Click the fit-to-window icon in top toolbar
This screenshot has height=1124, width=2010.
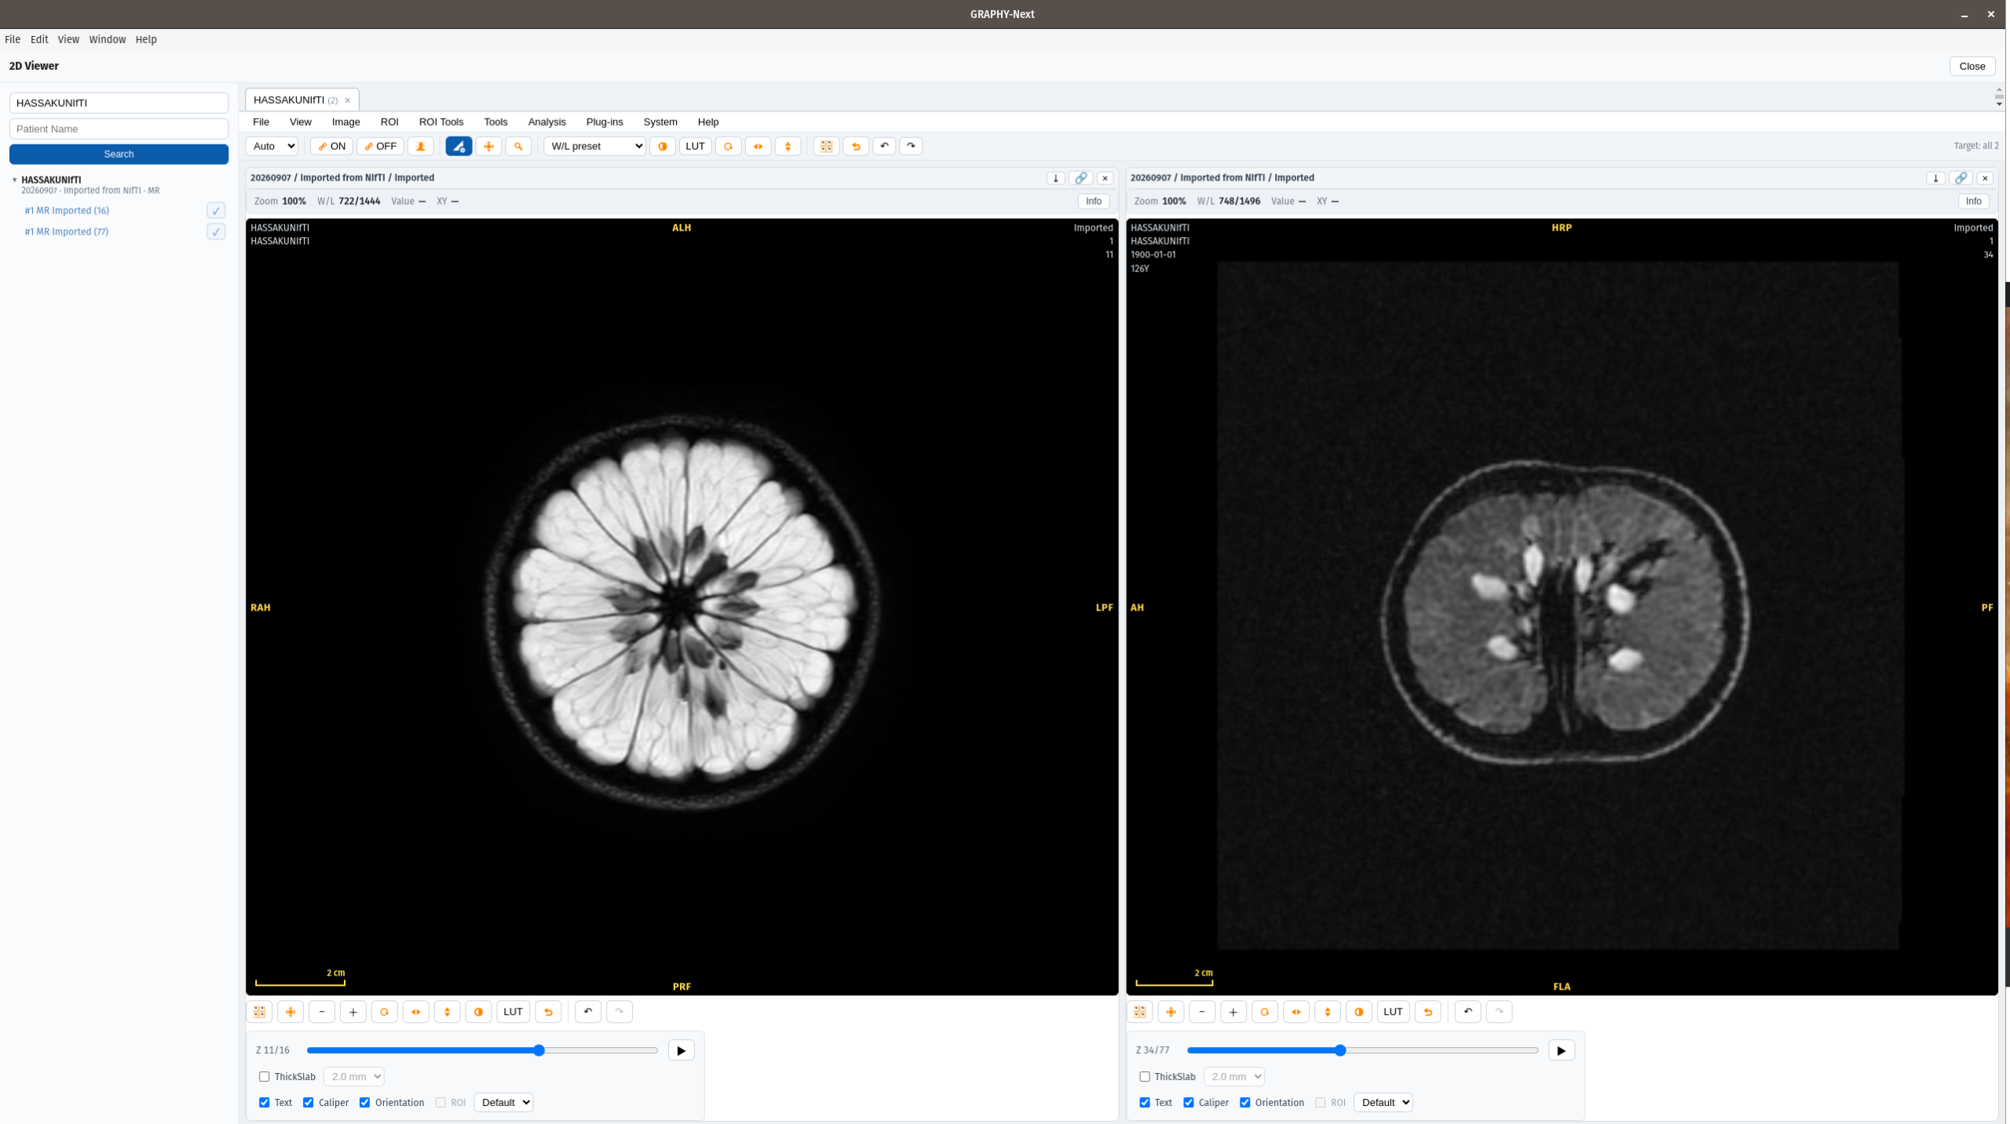click(826, 146)
